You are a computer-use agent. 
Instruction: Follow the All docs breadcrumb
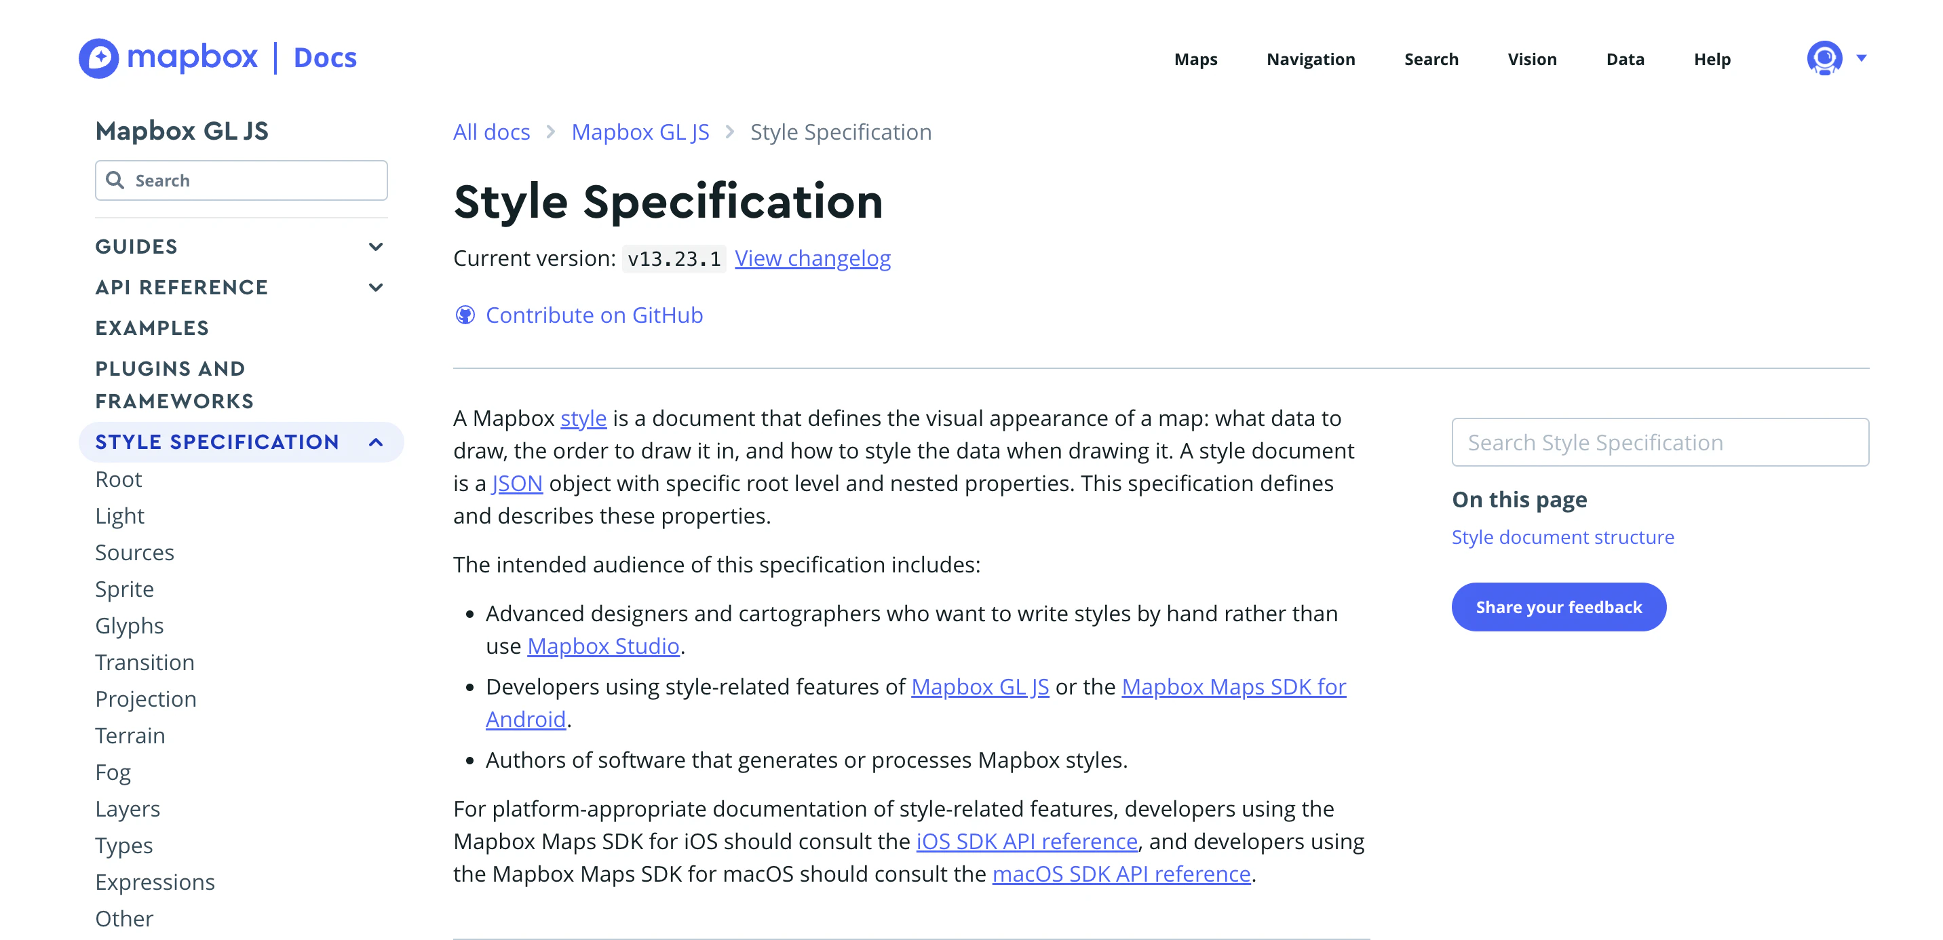pyautogui.click(x=492, y=132)
